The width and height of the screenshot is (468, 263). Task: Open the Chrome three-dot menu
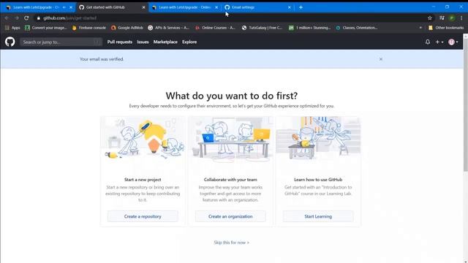point(461,18)
